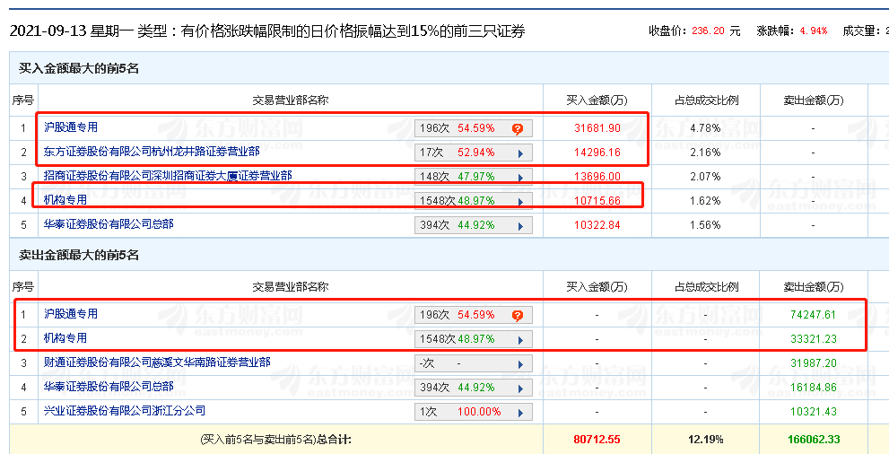Viewport: 889px width, 454px height.
Task: Click blue arrow in sell-side 机构专用 row
Action: click(x=520, y=339)
